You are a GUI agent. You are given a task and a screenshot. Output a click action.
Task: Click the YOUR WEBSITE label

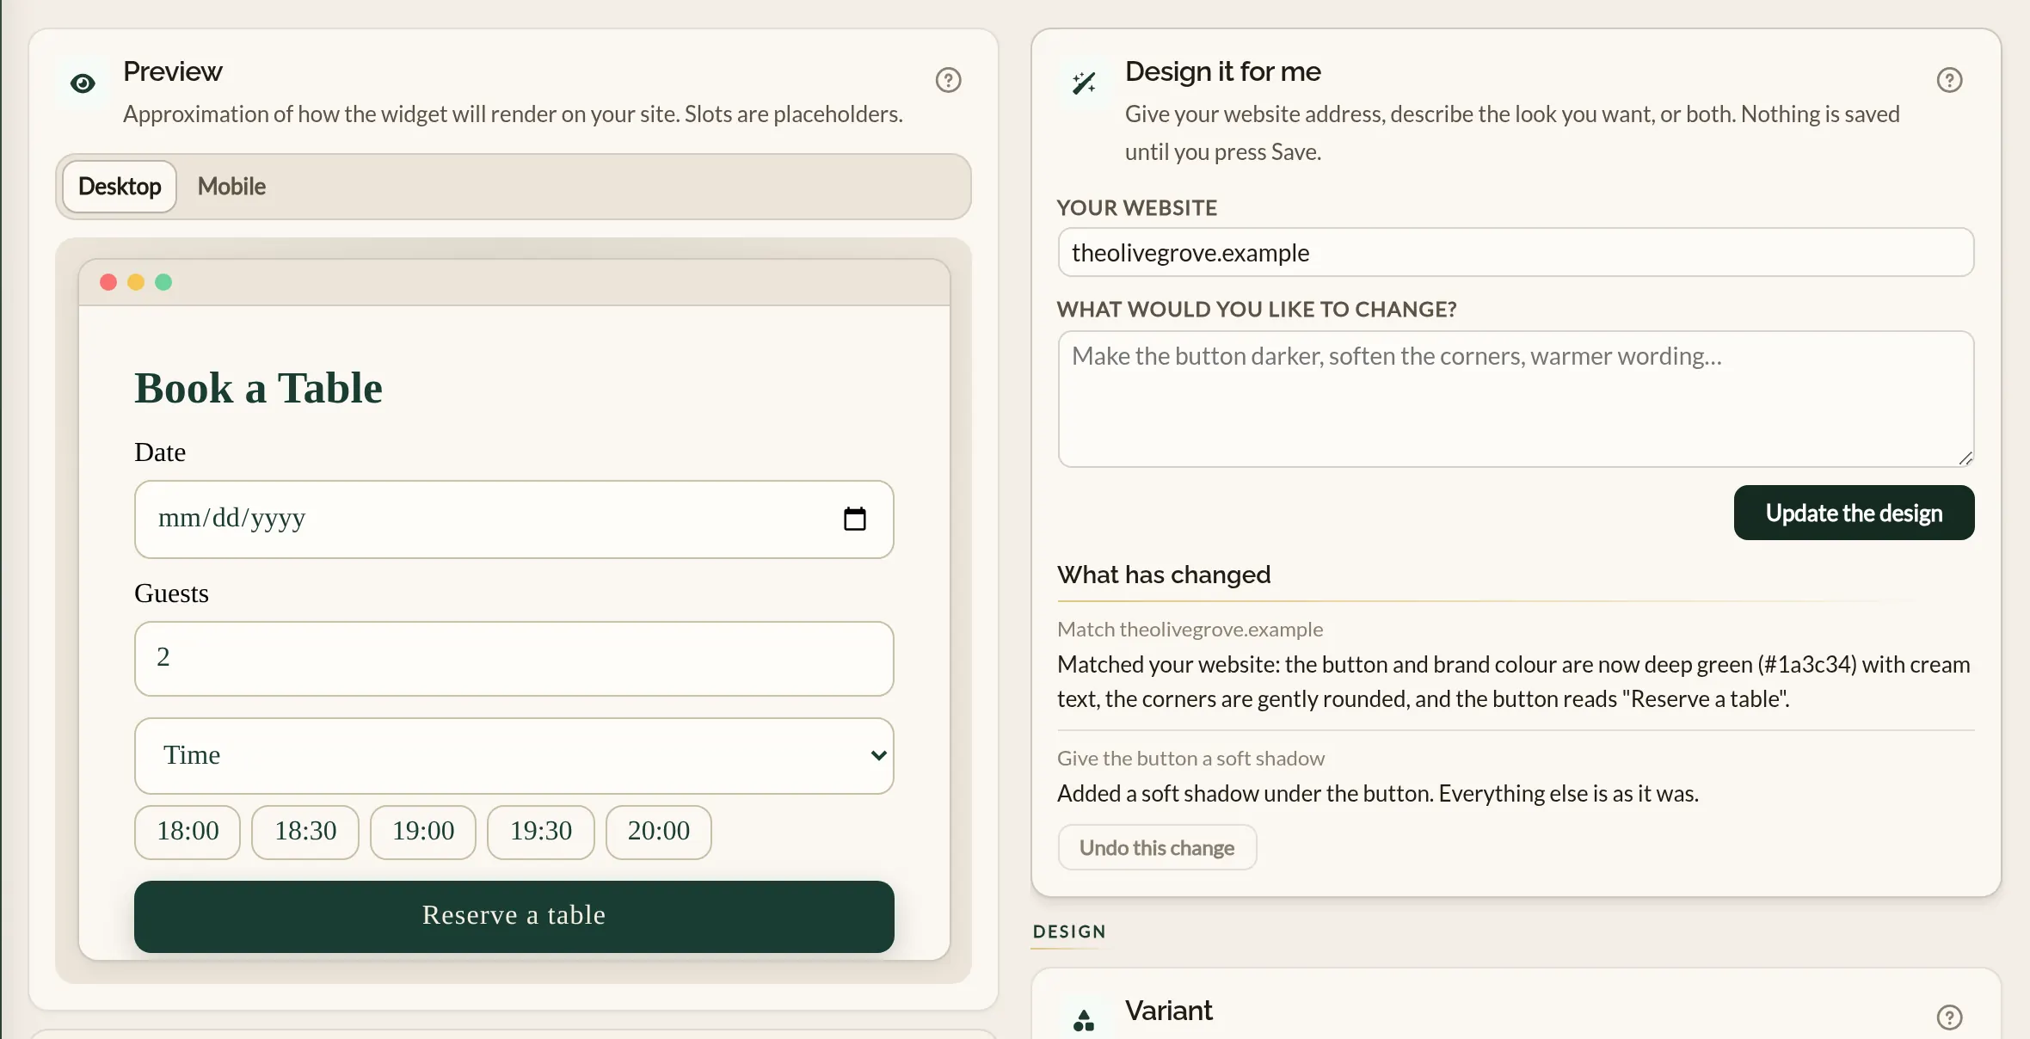click(x=1137, y=208)
